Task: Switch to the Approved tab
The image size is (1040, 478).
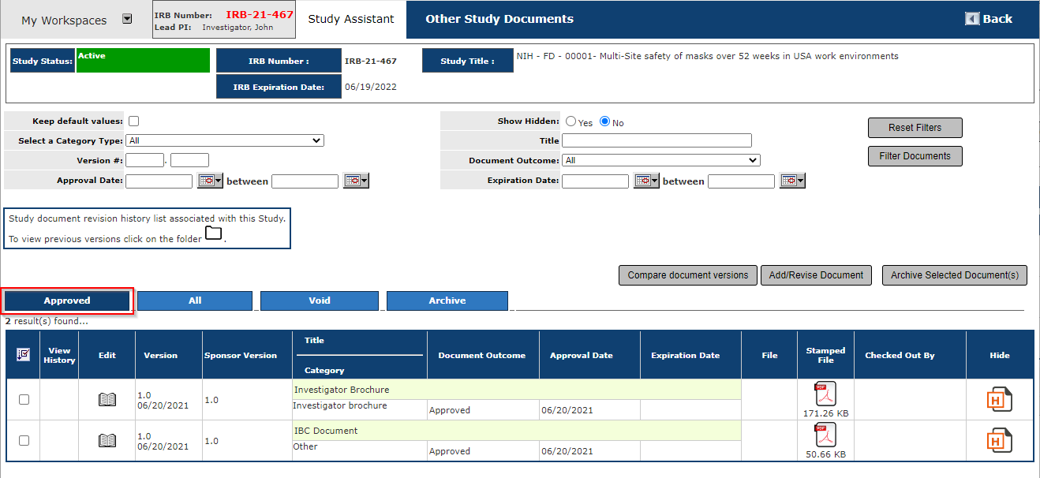Action: (67, 301)
